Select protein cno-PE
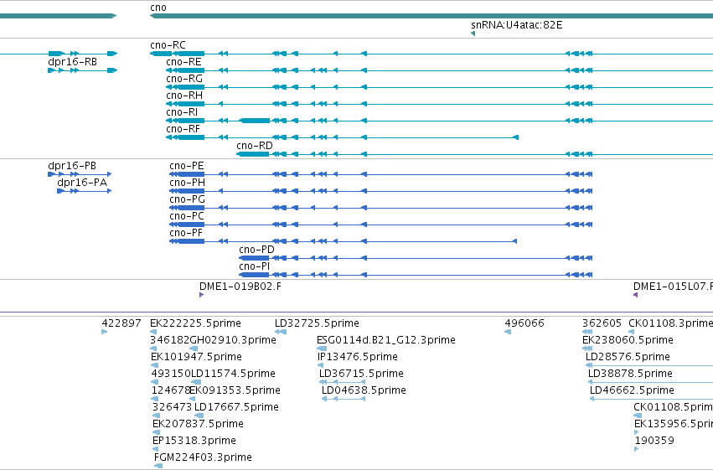 point(187,166)
